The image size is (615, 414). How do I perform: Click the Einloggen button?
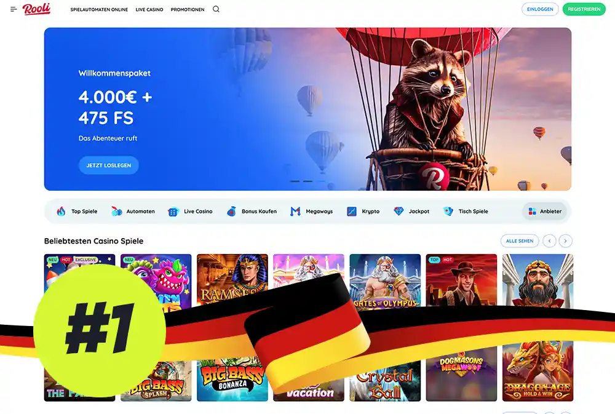(540, 9)
